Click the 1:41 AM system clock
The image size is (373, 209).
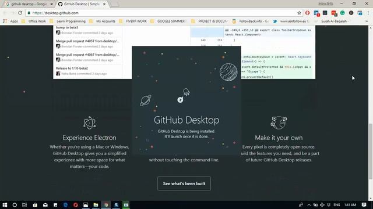(350, 205)
